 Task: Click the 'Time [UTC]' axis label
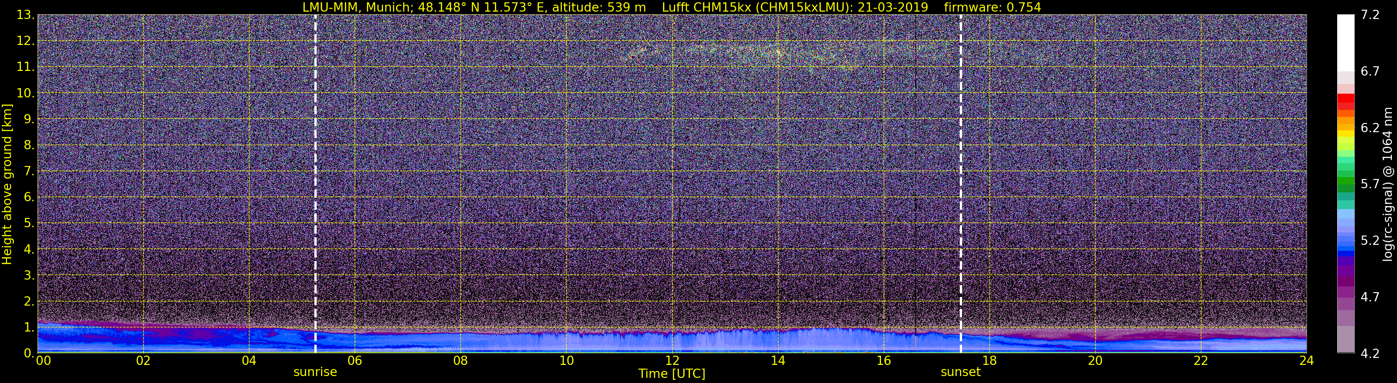point(672,374)
